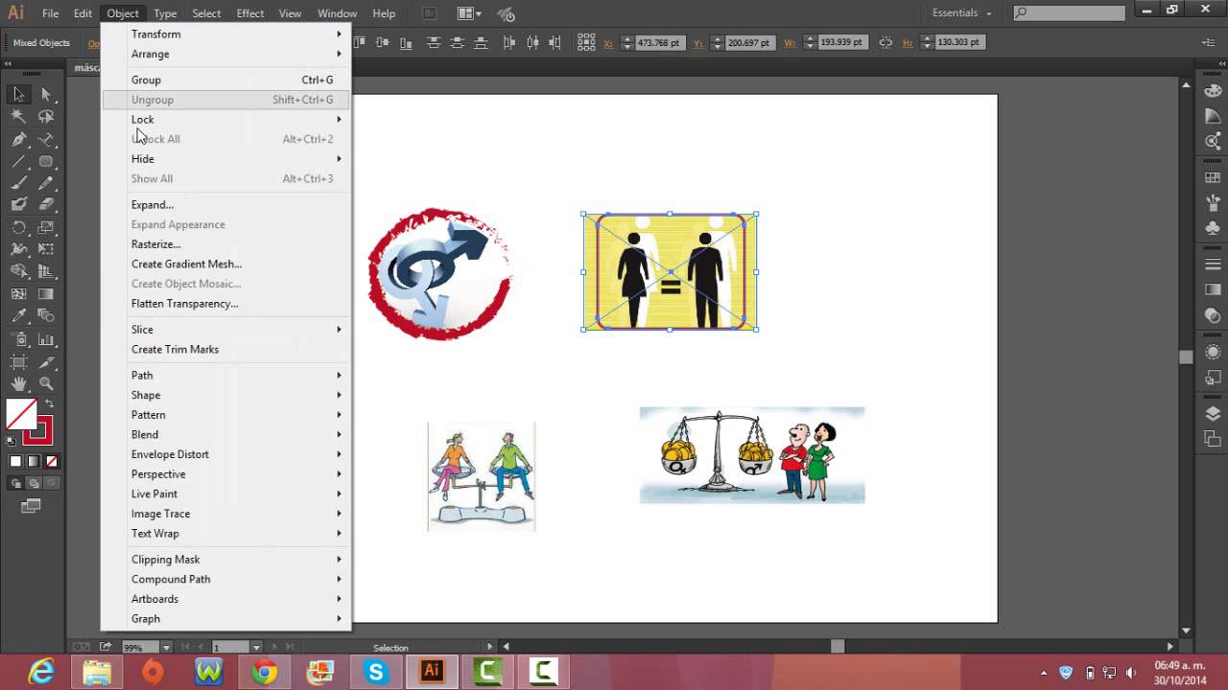Select the Hand tool
The image size is (1228, 690).
click(x=18, y=383)
